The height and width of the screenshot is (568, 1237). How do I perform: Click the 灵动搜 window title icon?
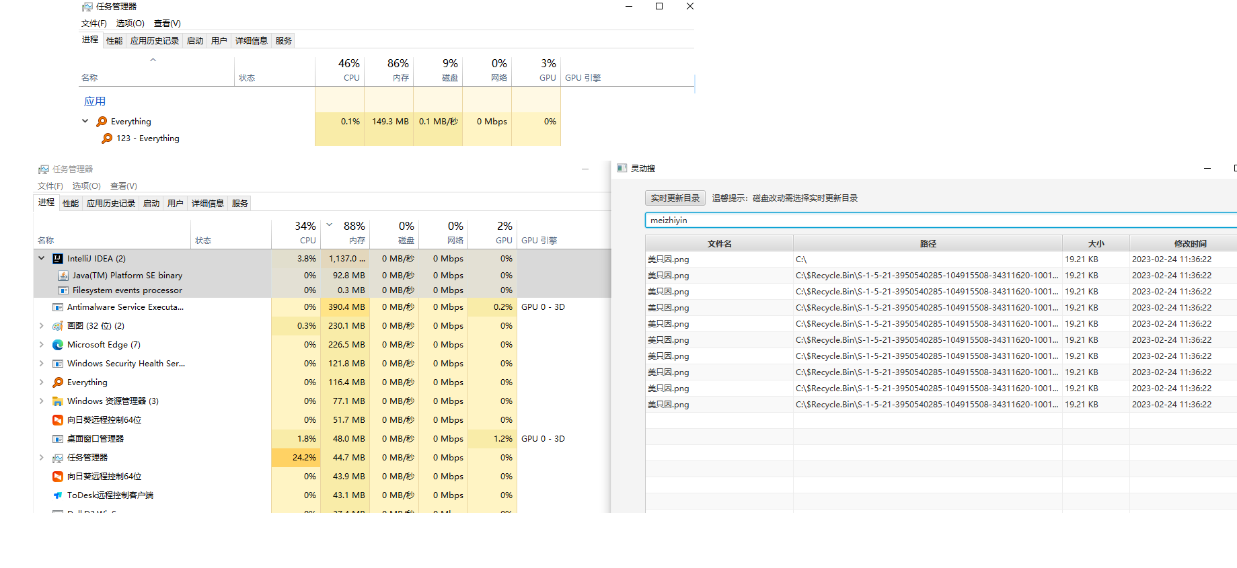[x=622, y=168]
